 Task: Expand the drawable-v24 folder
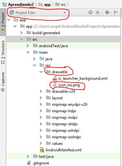pyautogui.click(x=41, y=91)
